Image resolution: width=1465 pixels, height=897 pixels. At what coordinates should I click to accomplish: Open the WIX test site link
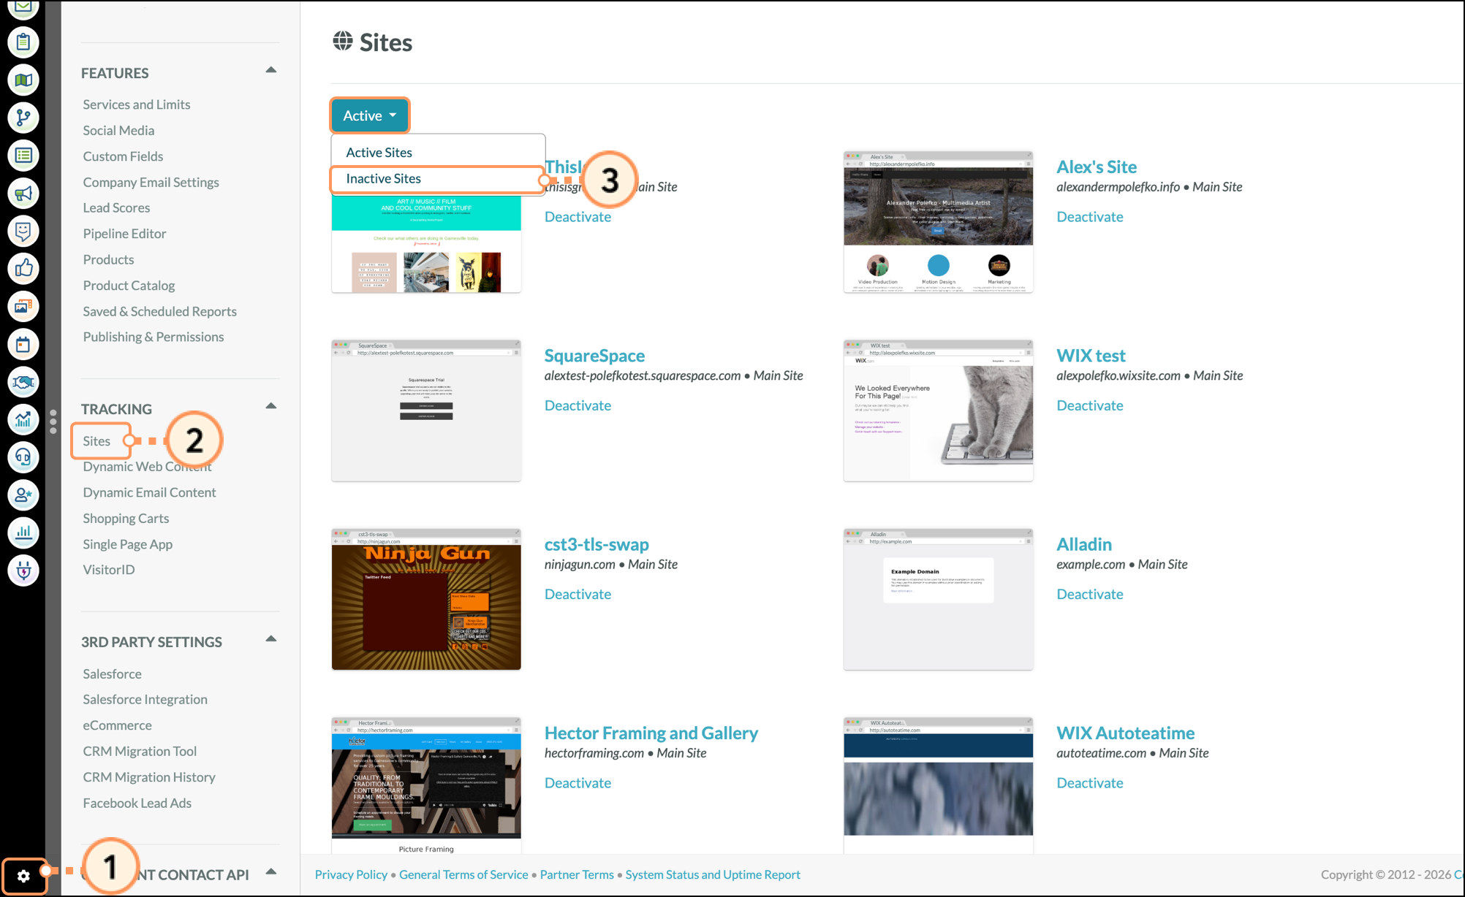(1091, 356)
